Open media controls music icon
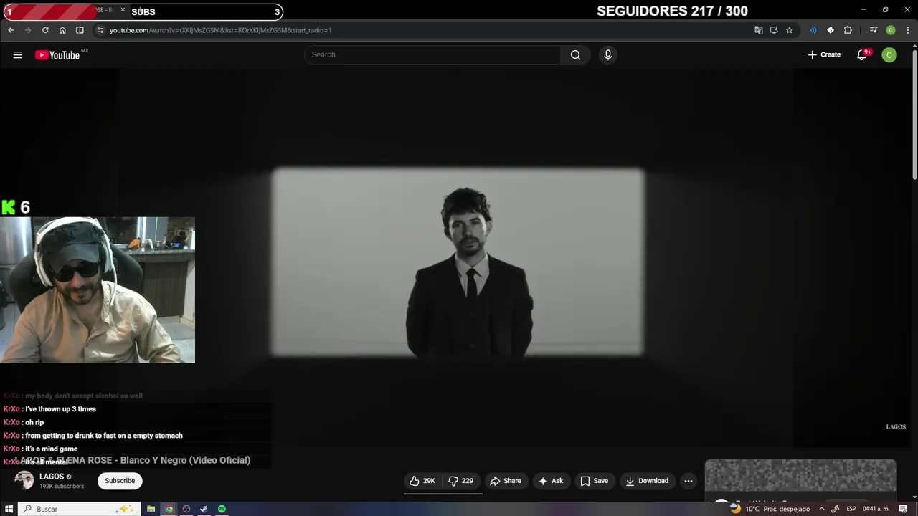918x516 pixels. [873, 30]
